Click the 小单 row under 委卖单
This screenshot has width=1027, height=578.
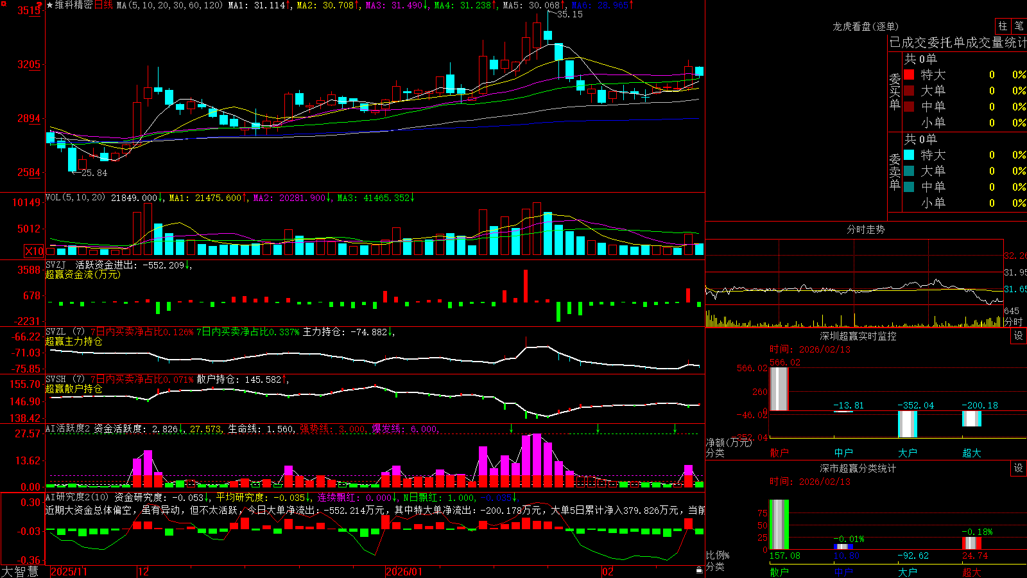pyautogui.click(x=965, y=203)
